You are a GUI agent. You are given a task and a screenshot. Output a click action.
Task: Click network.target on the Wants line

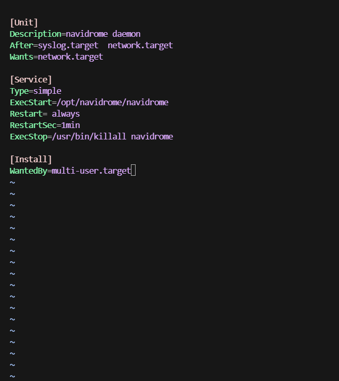click(x=70, y=57)
